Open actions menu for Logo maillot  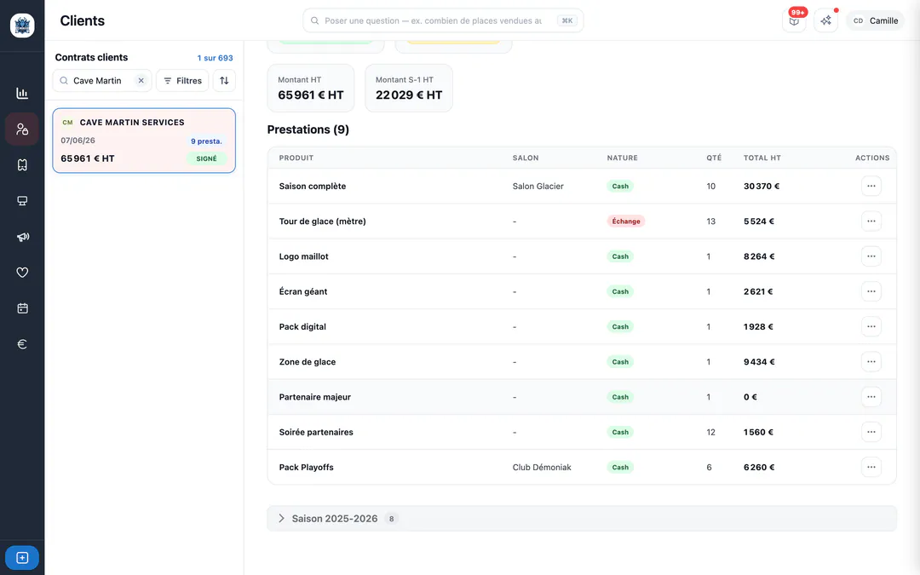871,256
